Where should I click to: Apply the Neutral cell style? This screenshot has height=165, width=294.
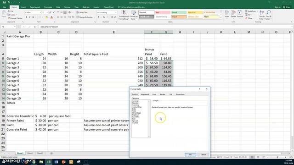coord(195,12)
